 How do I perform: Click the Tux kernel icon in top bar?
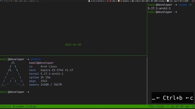[x=89, y=1]
